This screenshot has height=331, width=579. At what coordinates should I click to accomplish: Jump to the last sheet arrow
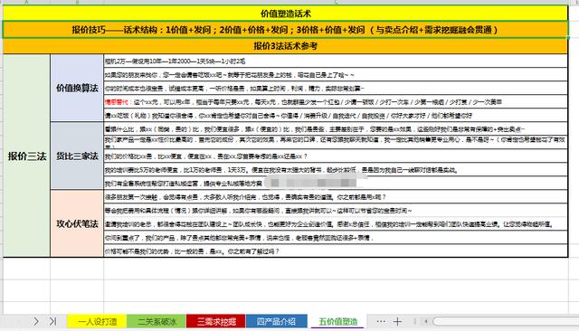[52, 321]
